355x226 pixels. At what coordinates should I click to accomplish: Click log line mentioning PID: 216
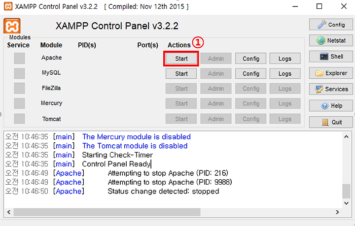point(168,173)
